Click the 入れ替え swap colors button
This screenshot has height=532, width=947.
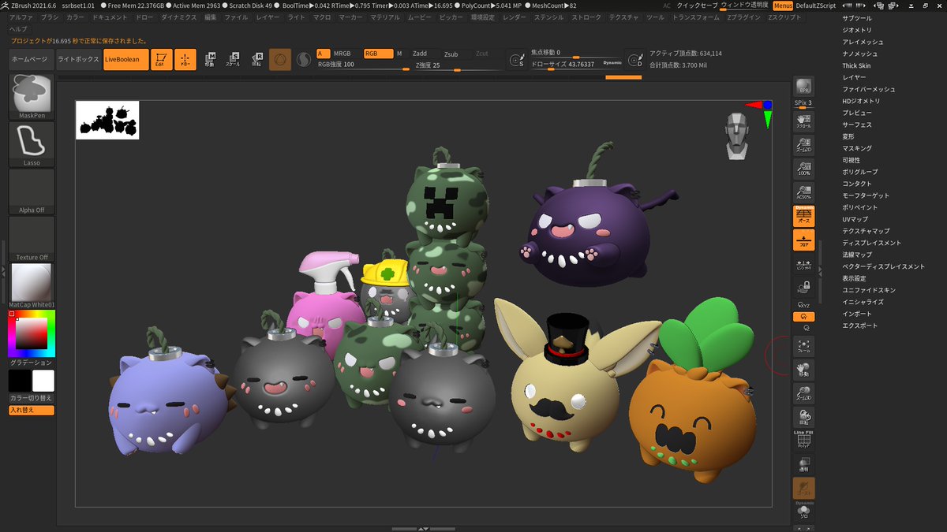tap(32, 410)
